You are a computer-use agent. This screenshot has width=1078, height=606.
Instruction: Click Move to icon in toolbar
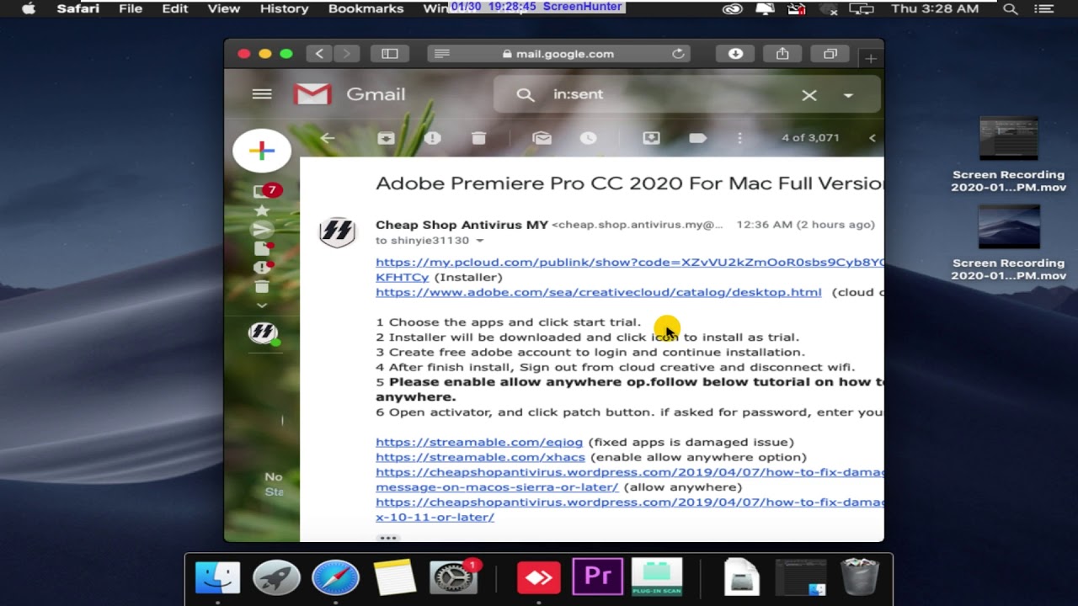(651, 138)
